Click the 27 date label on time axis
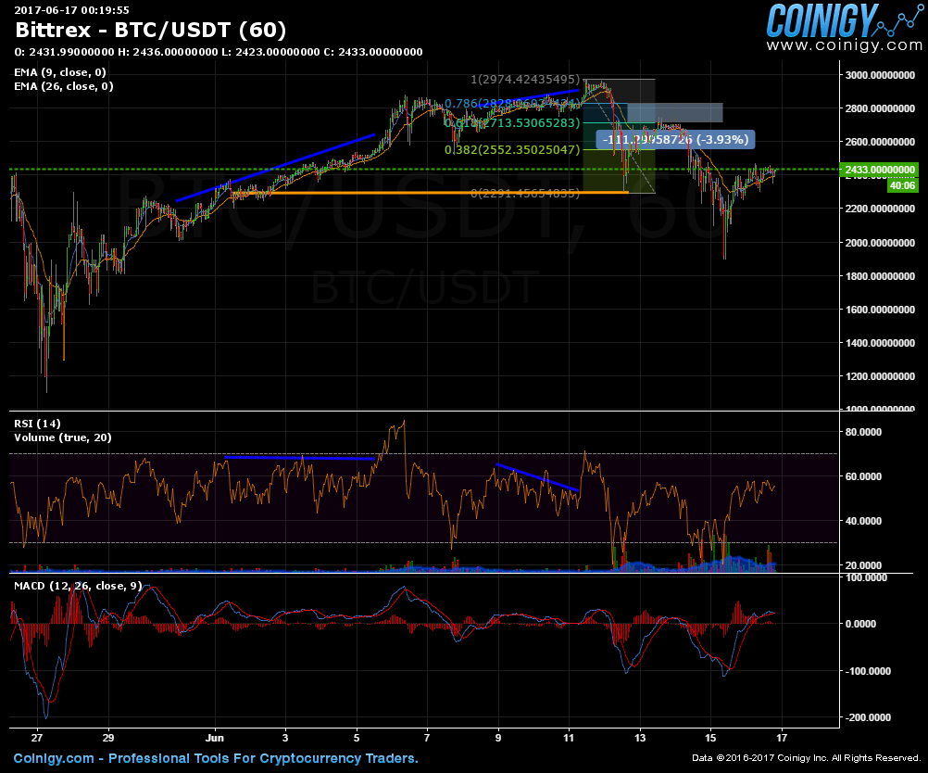 (37, 738)
